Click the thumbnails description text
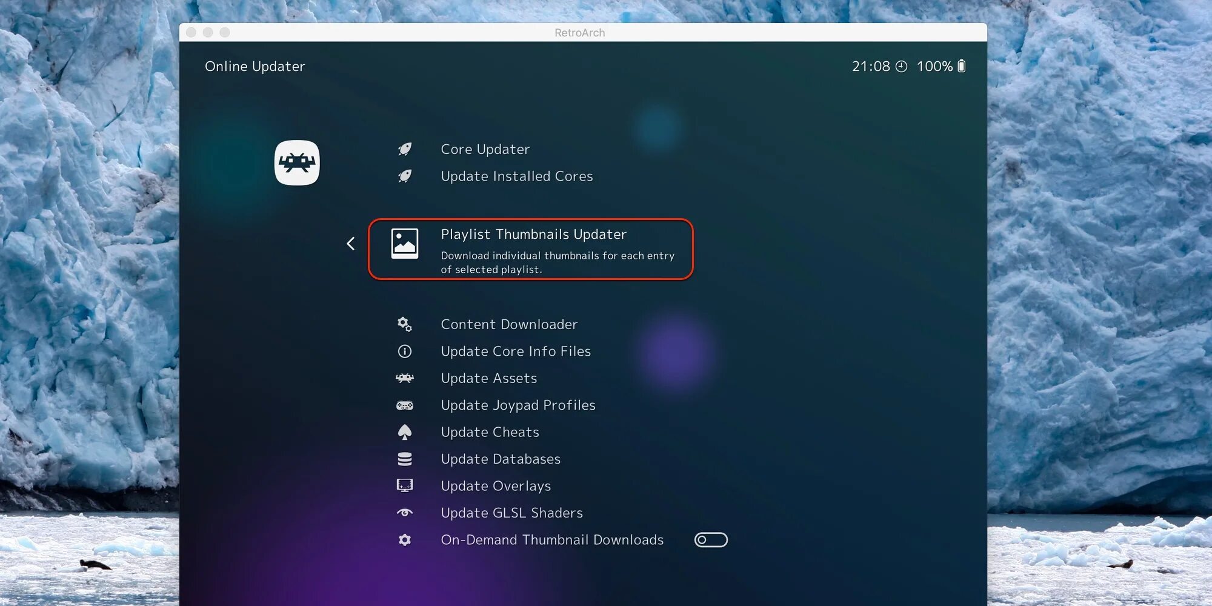This screenshot has height=606, width=1212. (x=558, y=262)
